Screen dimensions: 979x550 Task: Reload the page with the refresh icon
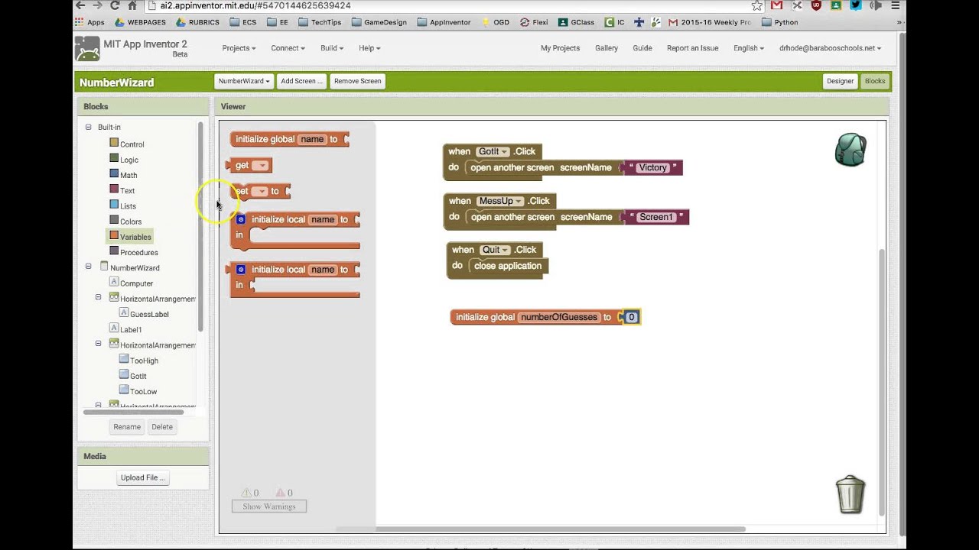pos(115,5)
